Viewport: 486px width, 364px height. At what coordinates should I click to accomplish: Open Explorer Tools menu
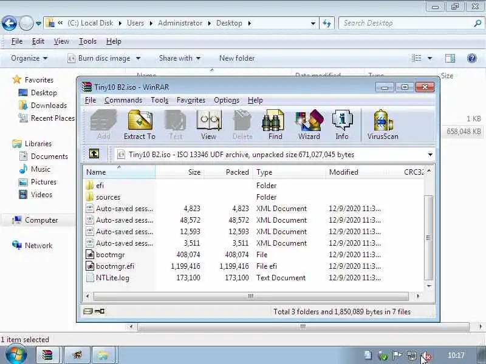(x=87, y=41)
